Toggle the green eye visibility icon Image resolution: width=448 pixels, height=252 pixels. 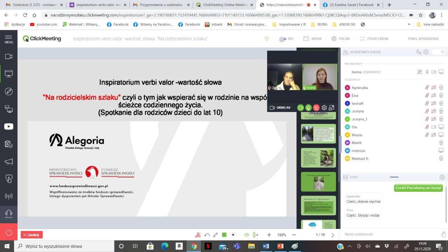[x=246, y=235]
